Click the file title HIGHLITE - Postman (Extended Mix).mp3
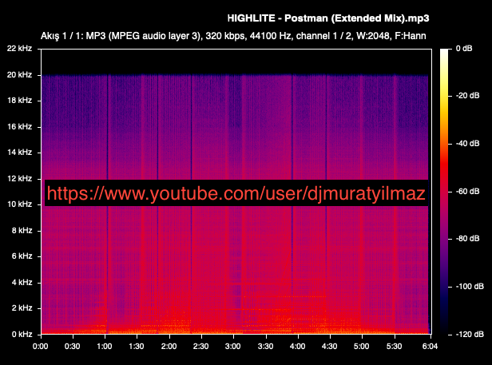Viewport: 492px width, 365px height. coord(328,18)
